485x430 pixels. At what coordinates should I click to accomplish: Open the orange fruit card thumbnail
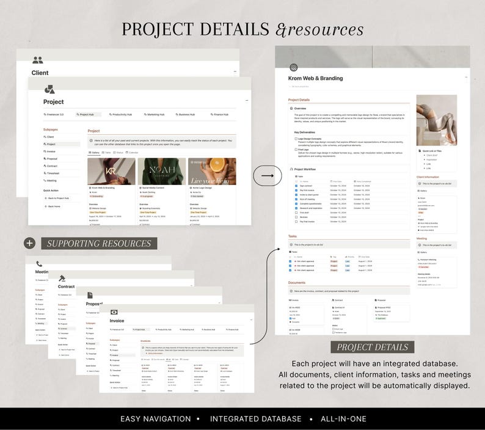[212, 172]
